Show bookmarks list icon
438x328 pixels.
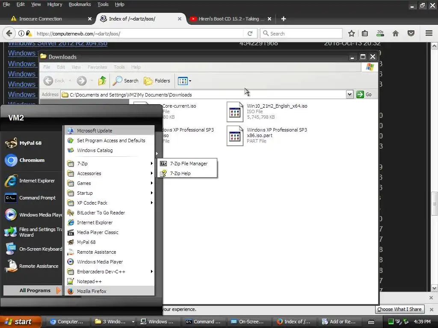[365, 33]
